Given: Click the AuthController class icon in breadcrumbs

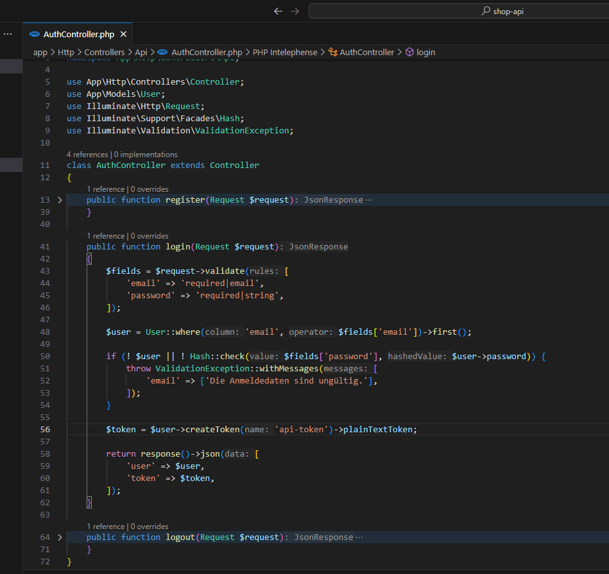Looking at the screenshot, I should [332, 53].
